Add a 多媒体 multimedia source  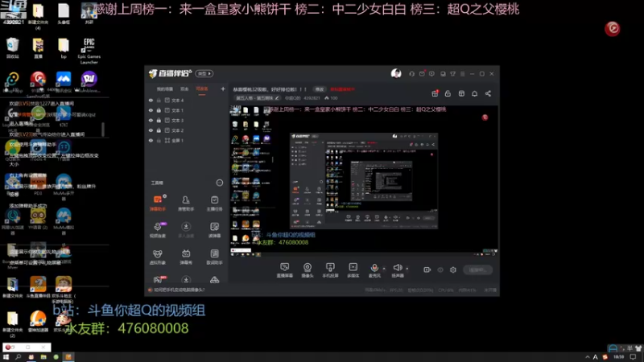pyautogui.click(x=353, y=270)
